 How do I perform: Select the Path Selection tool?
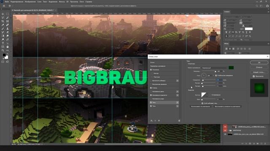tap(8, 43)
